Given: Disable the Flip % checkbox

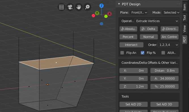Looking at the screenshot, I should point(143,53).
